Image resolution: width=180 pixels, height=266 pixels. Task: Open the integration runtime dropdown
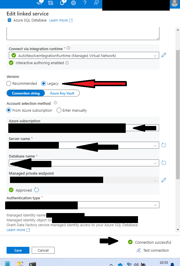coord(84,56)
